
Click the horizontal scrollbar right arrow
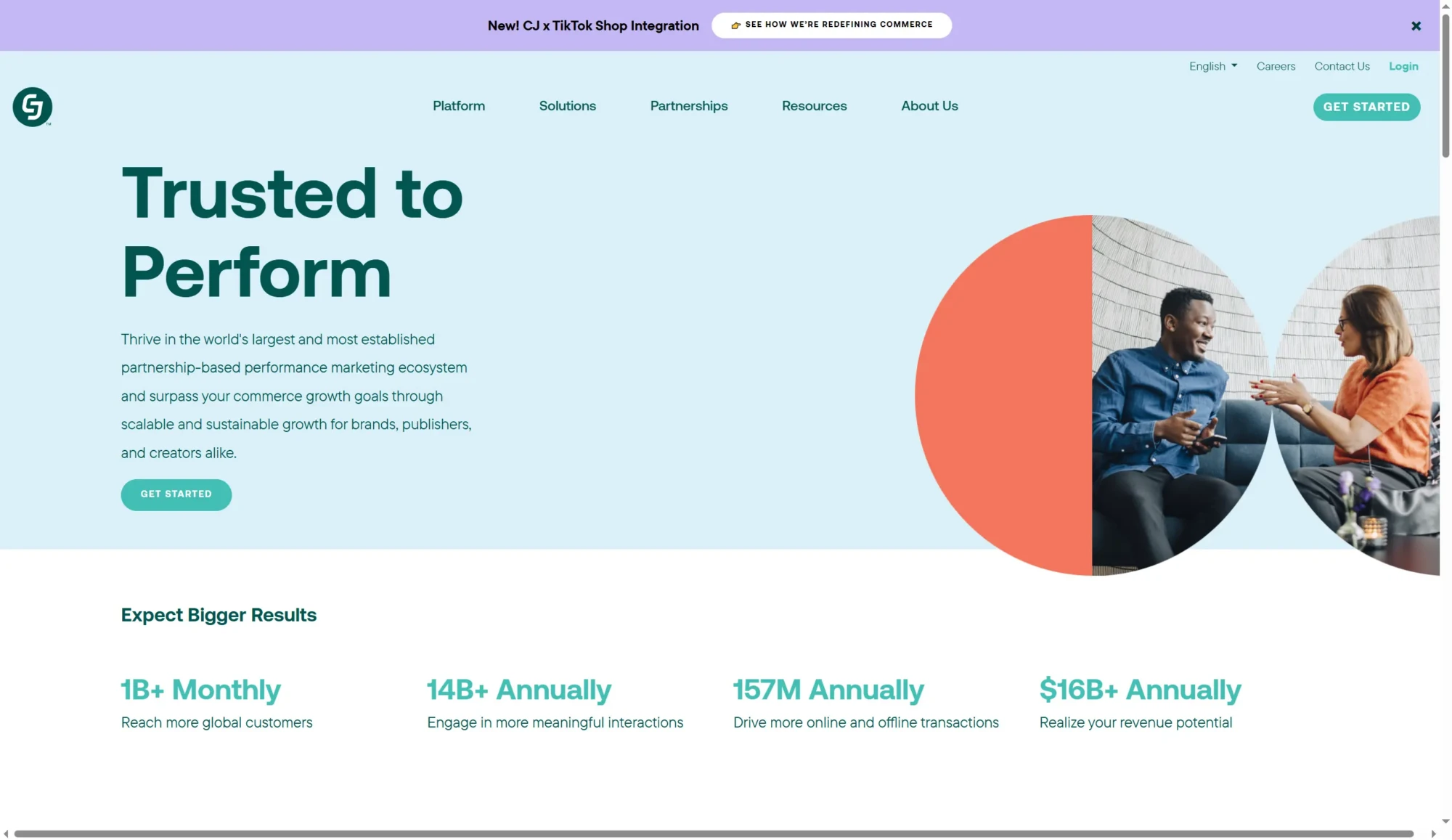click(x=1433, y=833)
